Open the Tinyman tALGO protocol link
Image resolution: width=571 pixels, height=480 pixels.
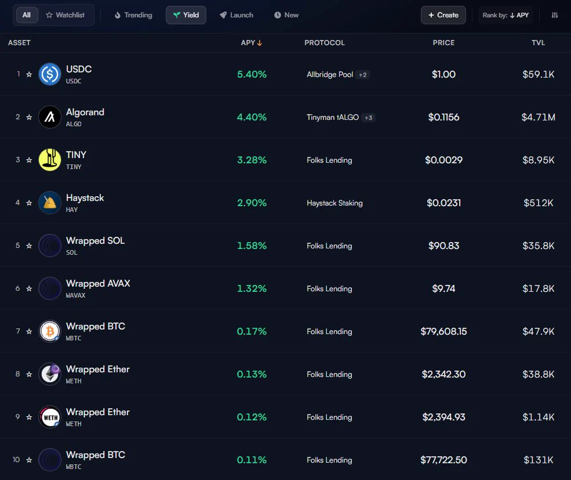pyautogui.click(x=333, y=118)
